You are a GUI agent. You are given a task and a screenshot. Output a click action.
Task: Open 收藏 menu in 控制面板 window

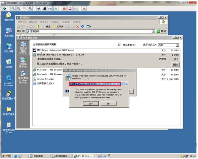pos(55,22)
